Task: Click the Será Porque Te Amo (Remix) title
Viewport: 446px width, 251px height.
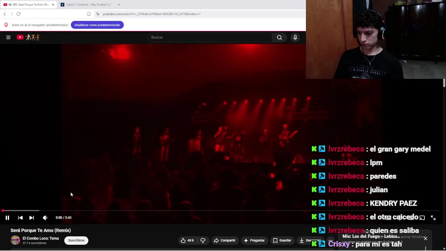Action: (40, 230)
